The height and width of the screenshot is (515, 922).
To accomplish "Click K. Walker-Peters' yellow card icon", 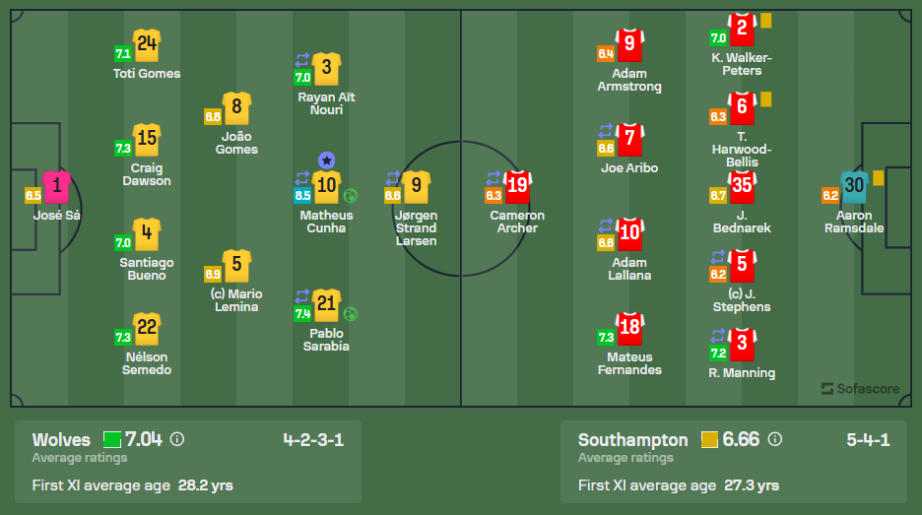I will point(765,20).
